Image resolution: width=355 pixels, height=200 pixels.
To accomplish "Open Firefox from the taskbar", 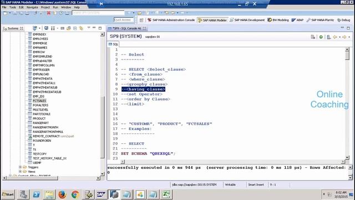I will (62, 194).
